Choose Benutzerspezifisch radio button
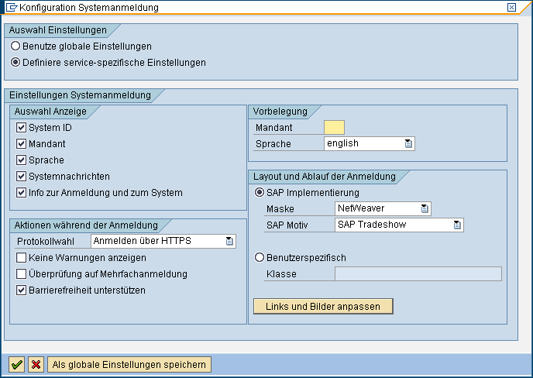Image resolution: width=533 pixels, height=378 pixels. [x=260, y=257]
